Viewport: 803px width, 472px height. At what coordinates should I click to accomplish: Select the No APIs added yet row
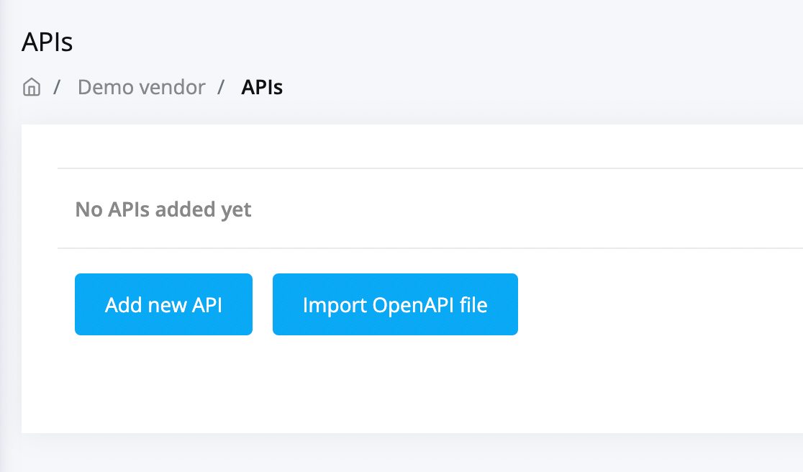click(x=163, y=209)
